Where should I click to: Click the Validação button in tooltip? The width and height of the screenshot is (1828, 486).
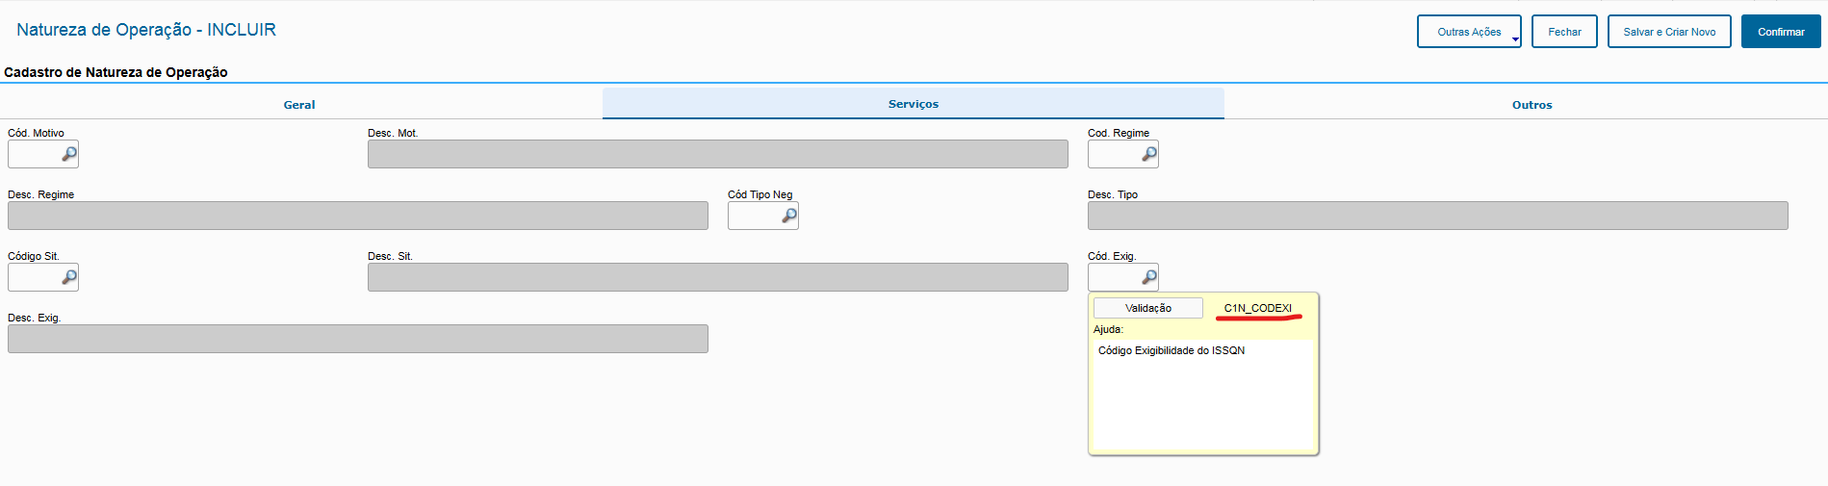(1148, 308)
